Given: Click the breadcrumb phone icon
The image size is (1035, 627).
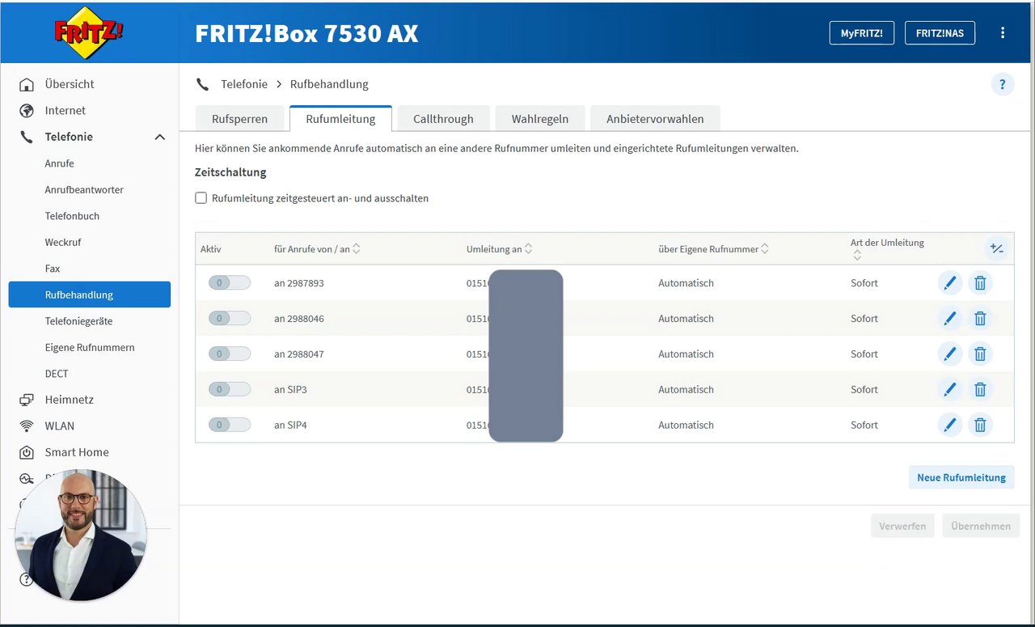Looking at the screenshot, I should tap(202, 84).
